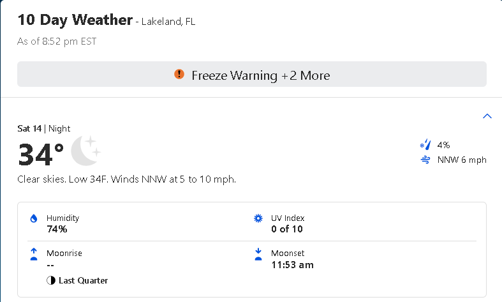Open the Freeze Warning +2 More alert
This screenshot has width=502, height=302.
[x=260, y=75]
